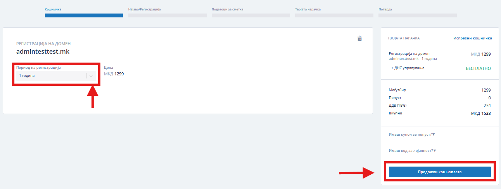The image size is (501, 189).
Task: Click the green 'БЕСПЛАТНО' label
Action: (478, 68)
